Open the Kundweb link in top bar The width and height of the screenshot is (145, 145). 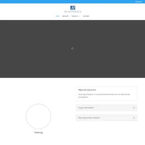click(x=138, y=2)
